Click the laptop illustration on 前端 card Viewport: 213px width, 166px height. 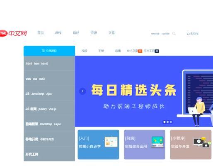click(157, 142)
